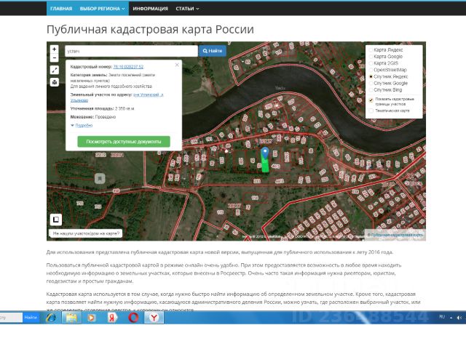Go to the Главная menu item

tap(61, 9)
